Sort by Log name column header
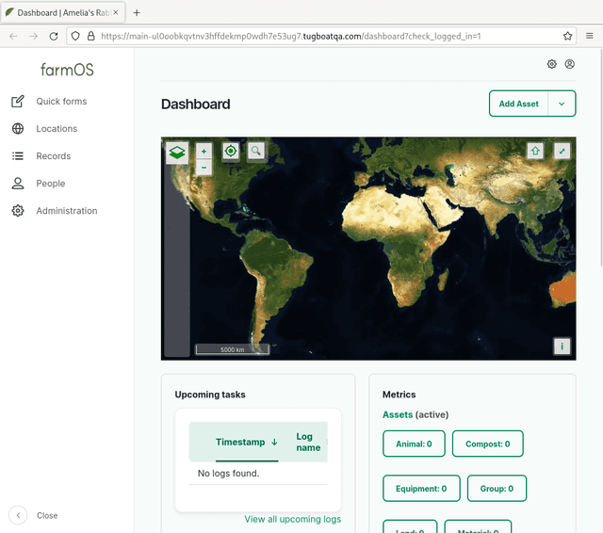Image resolution: width=603 pixels, height=533 pixels. click(x=308, y=442)
